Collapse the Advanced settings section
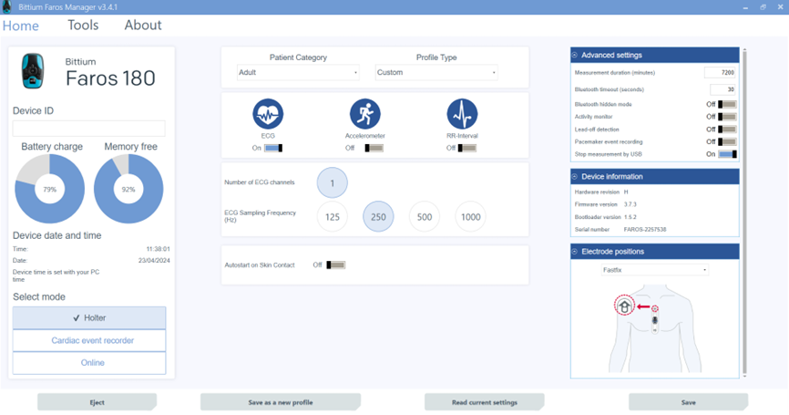 [x=575, y=55]
